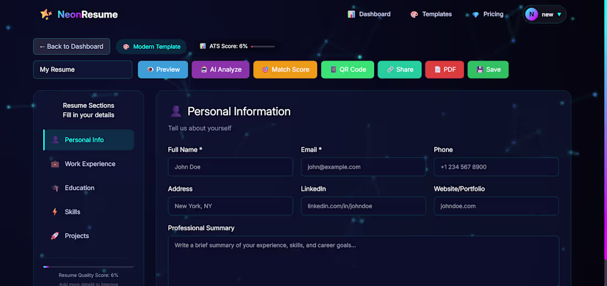Click the Resume Quality Score progress bar
Image resolution: width=607 pixels, height=286 pixels.
click(89, 267)
